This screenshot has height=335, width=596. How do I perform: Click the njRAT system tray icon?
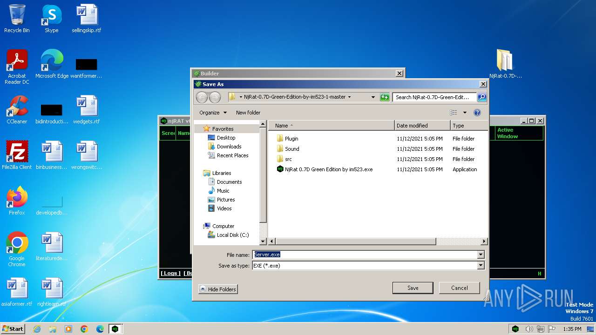pyautogui.click(x=515, y=329)
